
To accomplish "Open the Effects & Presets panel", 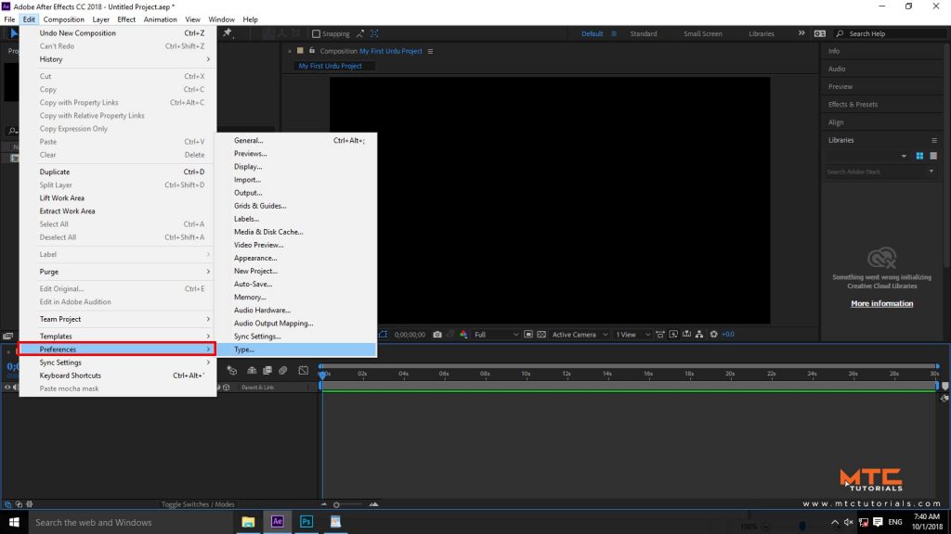I will pyautogui.click(x=853, y=105).
